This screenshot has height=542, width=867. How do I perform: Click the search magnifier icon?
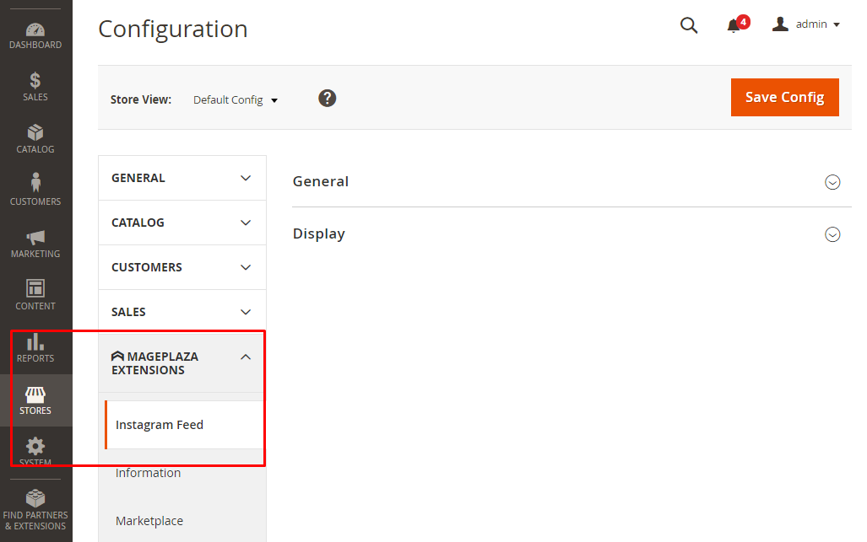point(689,25)
